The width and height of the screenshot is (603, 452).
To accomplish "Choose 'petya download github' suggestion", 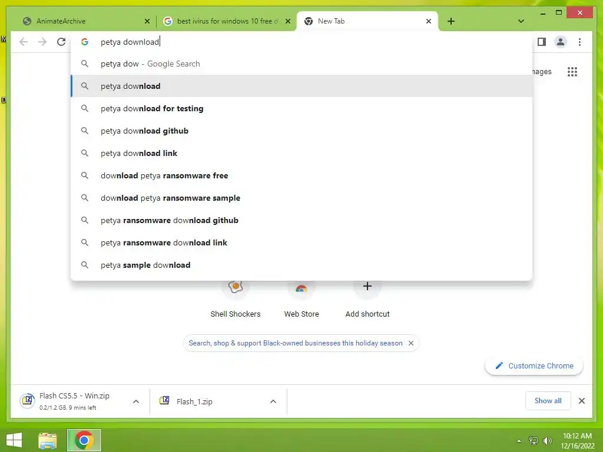I will pyautogui.click(x=301, y=131).
